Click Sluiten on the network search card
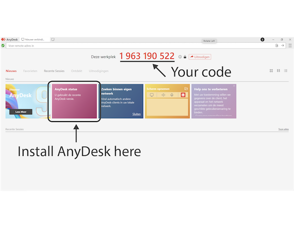294x228 pixels. pyautogui.click(x=136, y=114)
